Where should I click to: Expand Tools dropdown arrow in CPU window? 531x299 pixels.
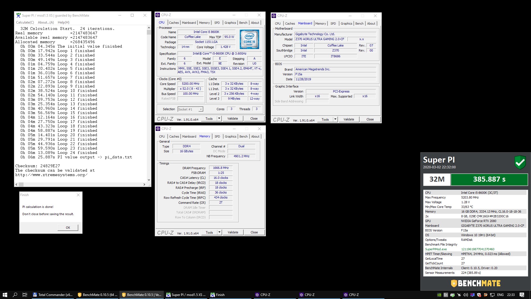[219, 118]
